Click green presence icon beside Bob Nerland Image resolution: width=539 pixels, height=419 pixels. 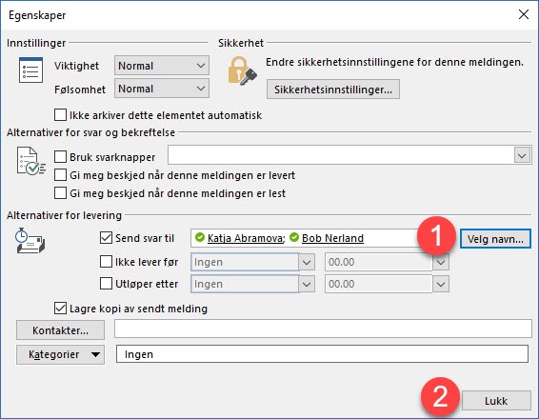[294, 237]
